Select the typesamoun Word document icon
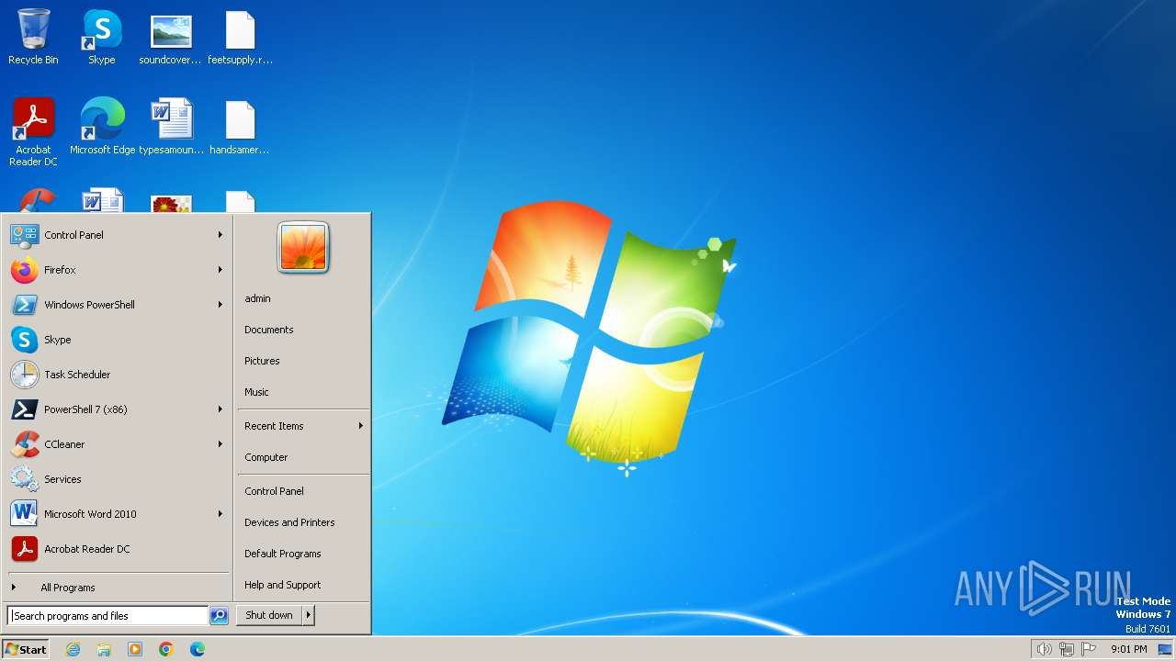The width and height of the screenshot is (1176, 661). coord(171,126)
